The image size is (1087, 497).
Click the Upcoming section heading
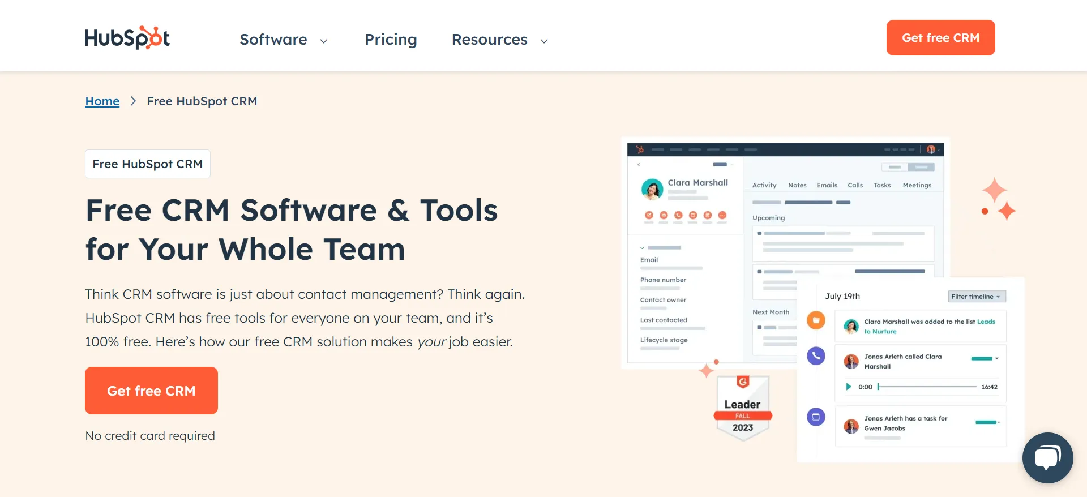768,218
